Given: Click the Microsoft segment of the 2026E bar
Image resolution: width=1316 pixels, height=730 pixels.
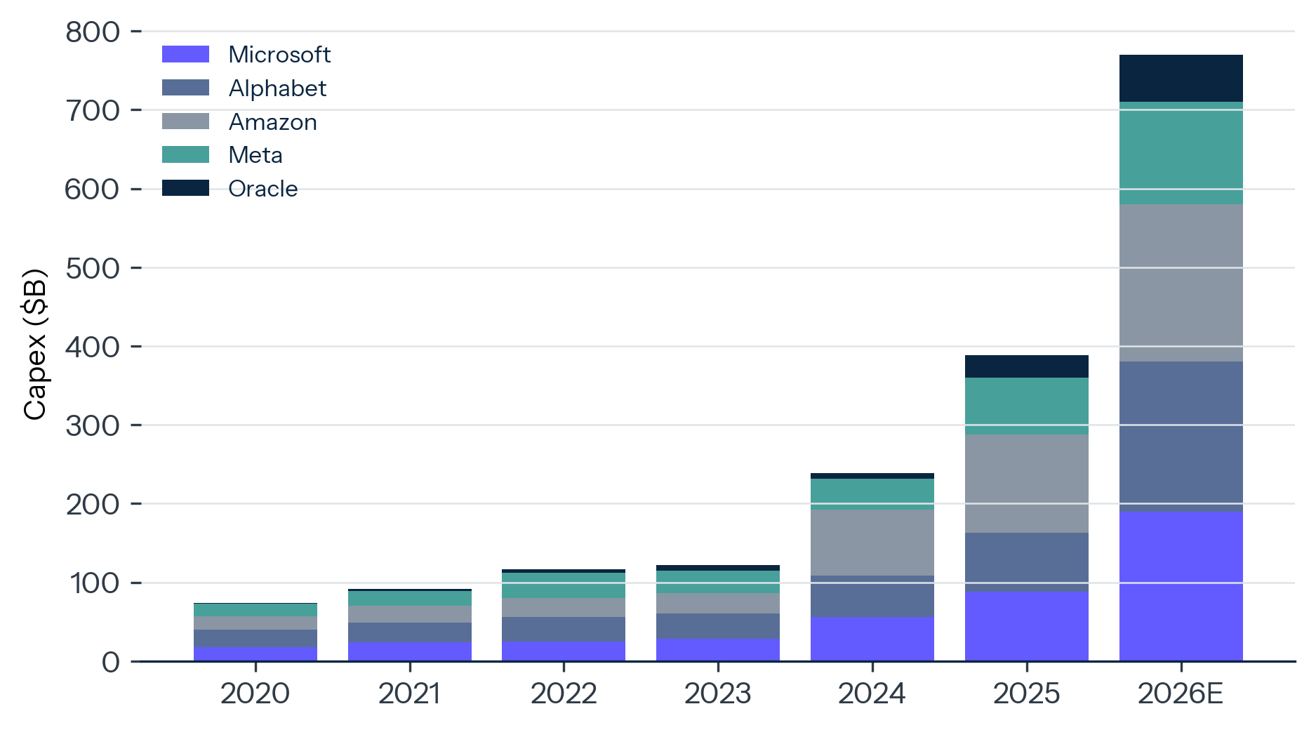Looking at the screenshot, I should click(1181, 587).
